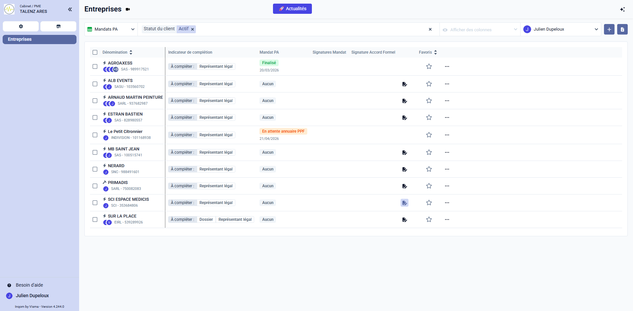
Task: Select Entreprises in the sidebar menu
Action: tap(40, 39)
